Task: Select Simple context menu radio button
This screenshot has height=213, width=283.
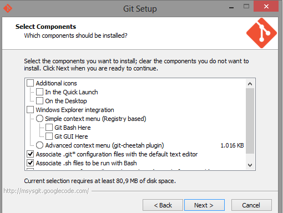Action: [39, 119]
